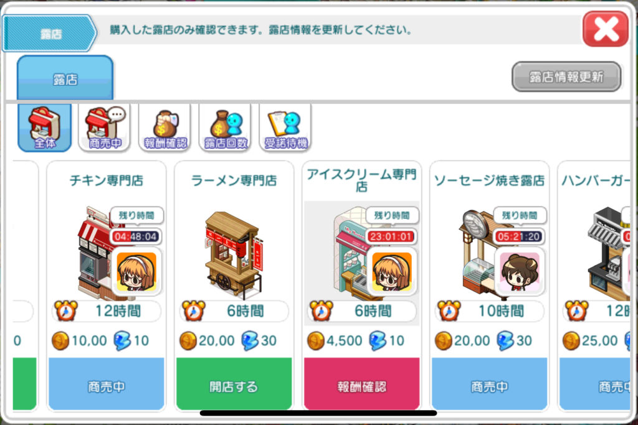Click chicken shop 商売中 button
Image resolution: width=638 pixels, height=425 pixels.
pyautogui.click(x=106, y=384)
